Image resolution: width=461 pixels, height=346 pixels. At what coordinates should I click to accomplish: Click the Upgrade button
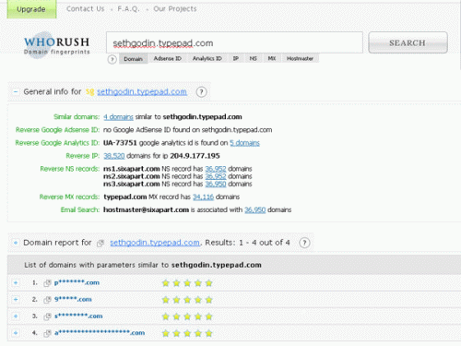pos(31,9)
